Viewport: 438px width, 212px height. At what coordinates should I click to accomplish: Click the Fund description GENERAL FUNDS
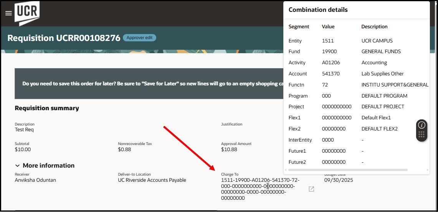coord(381,52)
